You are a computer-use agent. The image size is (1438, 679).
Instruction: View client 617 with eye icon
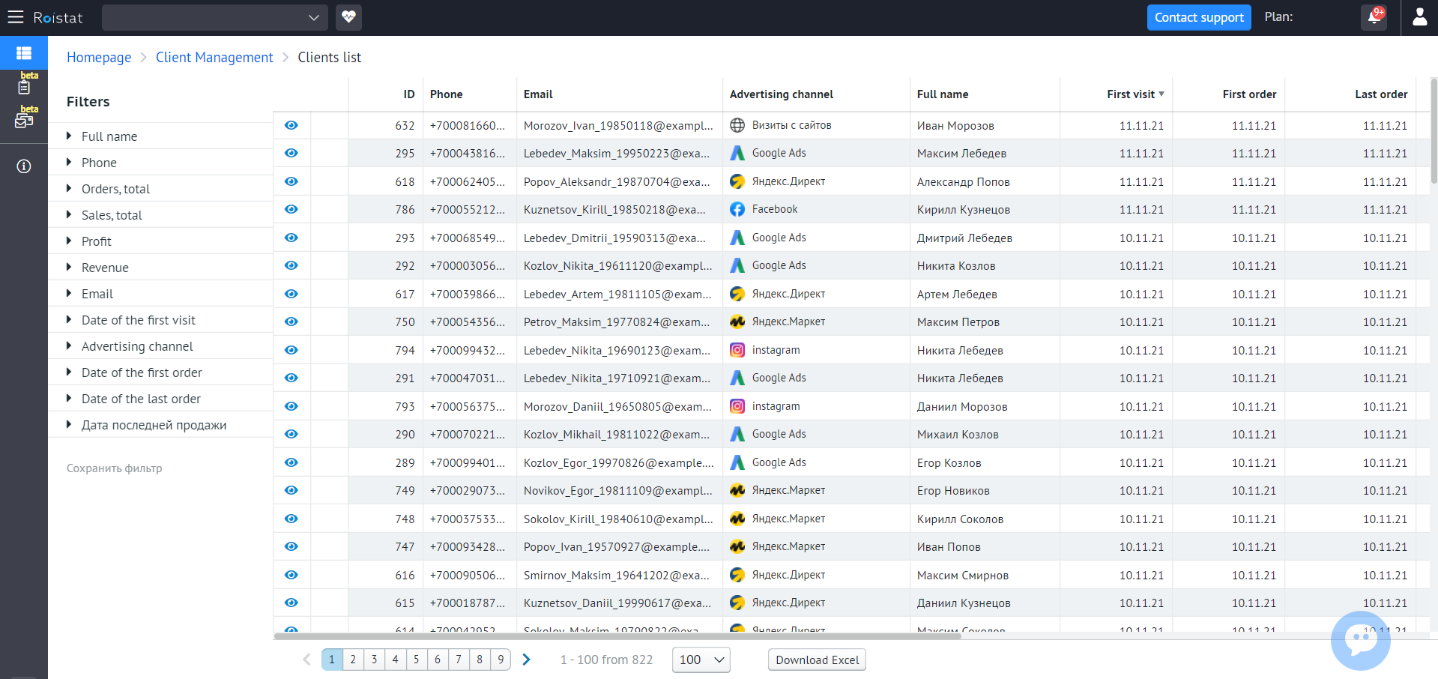[291, 294]
